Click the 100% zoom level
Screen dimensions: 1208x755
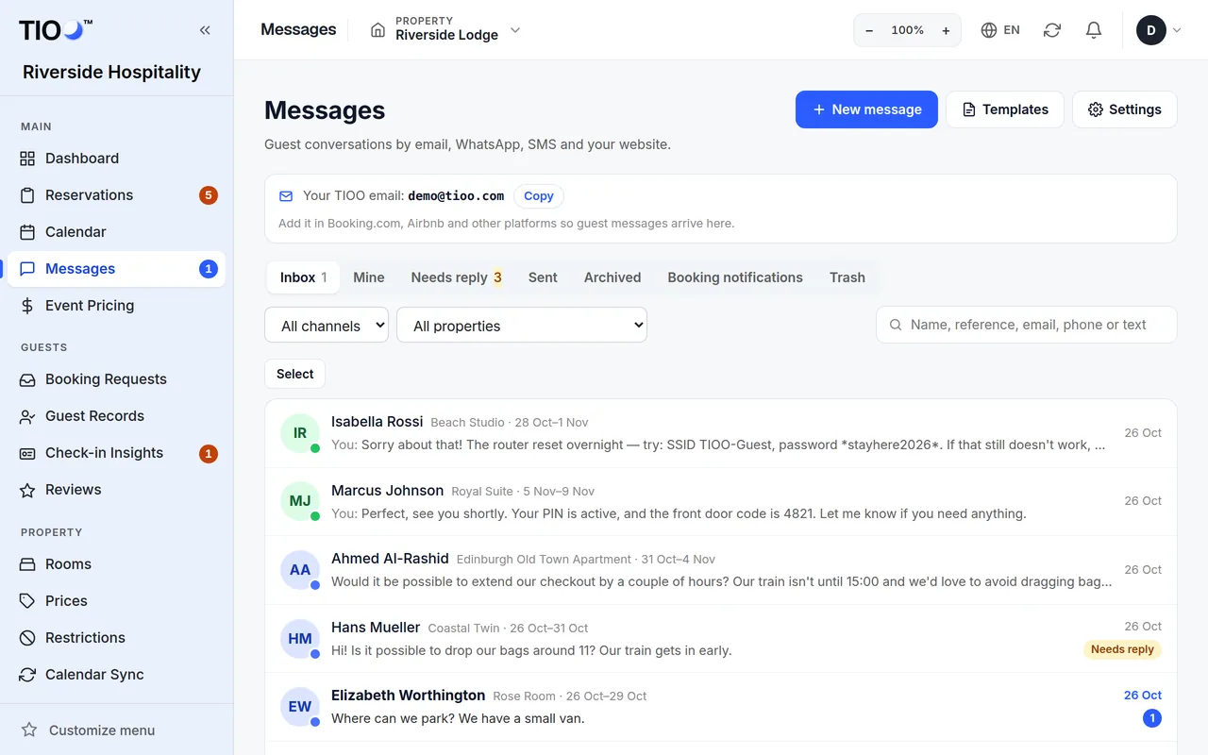[x=908, y=30]
